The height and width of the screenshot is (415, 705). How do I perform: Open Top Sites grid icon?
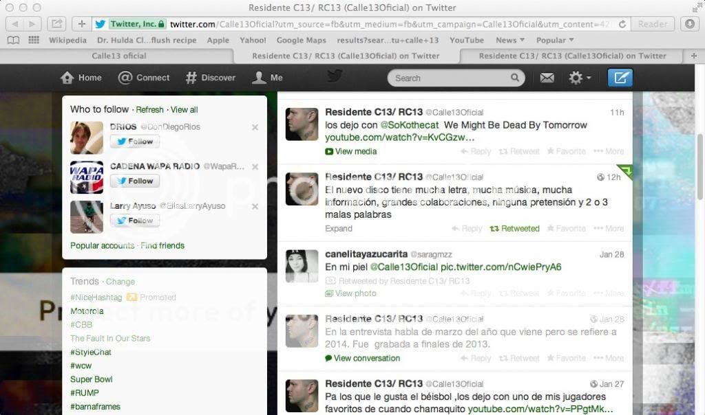34,40
